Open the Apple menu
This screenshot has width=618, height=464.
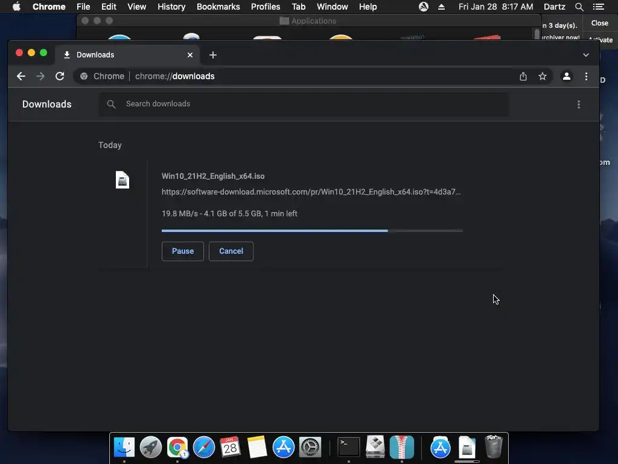(x=16, y=7)
